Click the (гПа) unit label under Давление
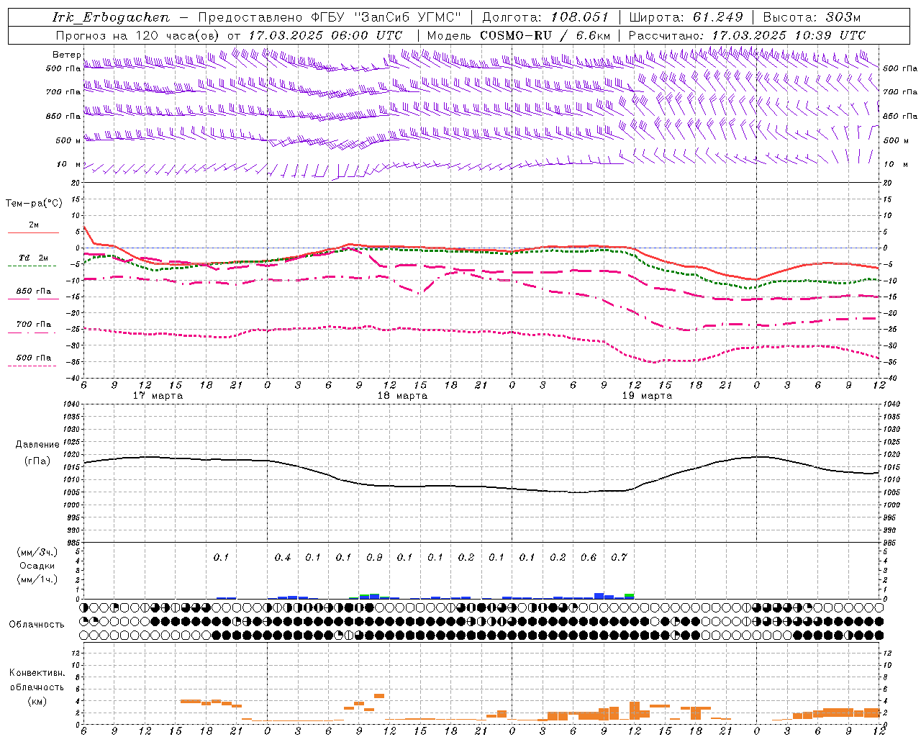This screenshot has height=737, width=921. (x=37, y=461)
